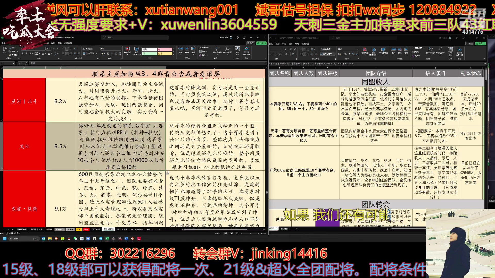Open Format as Table in left Excel window
Image resolution: width=495 pixels, height=278 pixels.
coord(136,51)
